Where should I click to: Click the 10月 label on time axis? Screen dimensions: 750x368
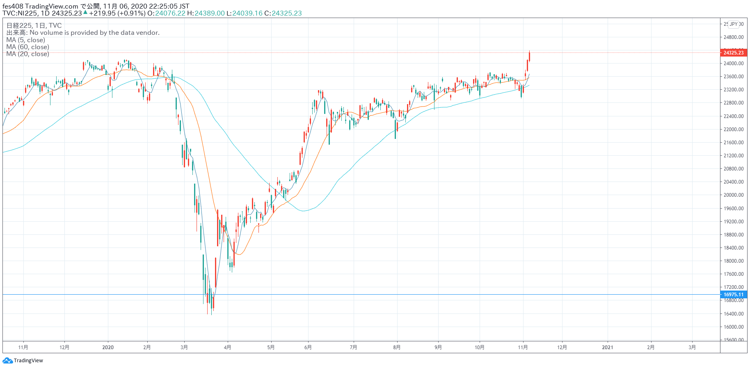point(479,348)
